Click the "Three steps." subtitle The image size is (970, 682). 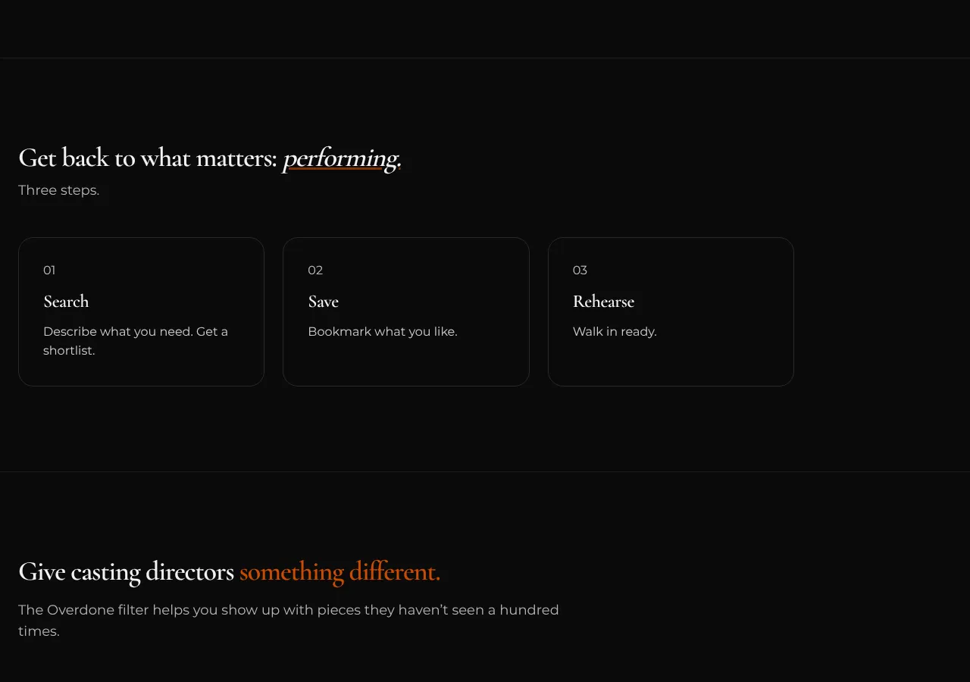pyautogui.click(x=58, y=190)
